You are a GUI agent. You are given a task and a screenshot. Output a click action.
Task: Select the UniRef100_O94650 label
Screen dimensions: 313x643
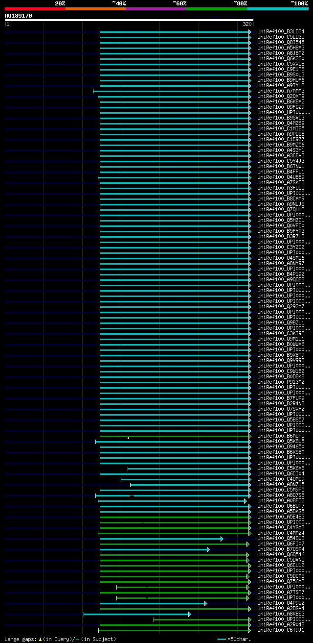(x=281, y=447)
